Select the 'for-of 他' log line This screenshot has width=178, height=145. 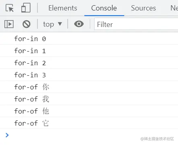[x=89, y=111]
